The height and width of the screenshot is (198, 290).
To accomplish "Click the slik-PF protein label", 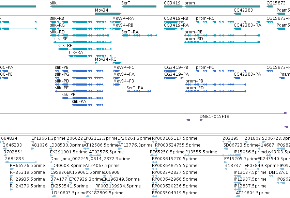I will click(x=68, y=95).
